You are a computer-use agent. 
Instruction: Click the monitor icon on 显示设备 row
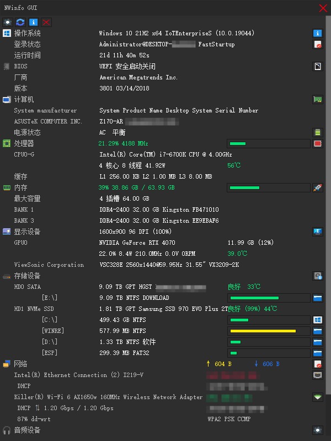pyautogui.click(x=317, y=232)
